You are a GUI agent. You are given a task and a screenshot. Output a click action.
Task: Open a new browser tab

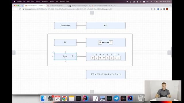(115, 6)
